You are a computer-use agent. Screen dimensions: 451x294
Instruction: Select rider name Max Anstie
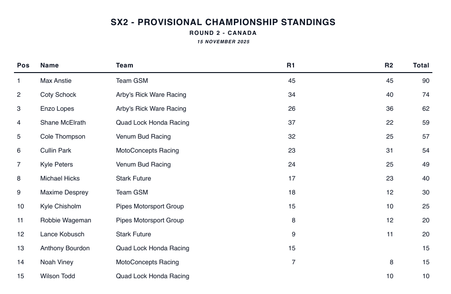click(x=56, y=81)
